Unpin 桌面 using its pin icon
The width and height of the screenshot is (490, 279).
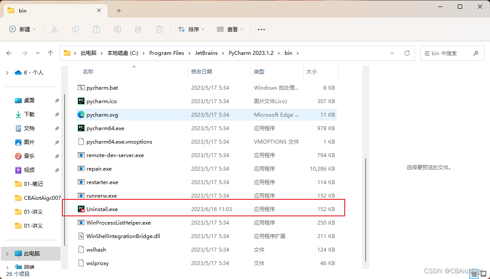coord(57,101)
